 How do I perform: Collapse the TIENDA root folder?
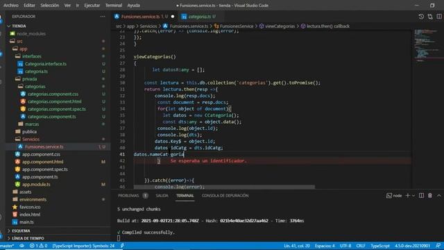click(x=19, y=26)
